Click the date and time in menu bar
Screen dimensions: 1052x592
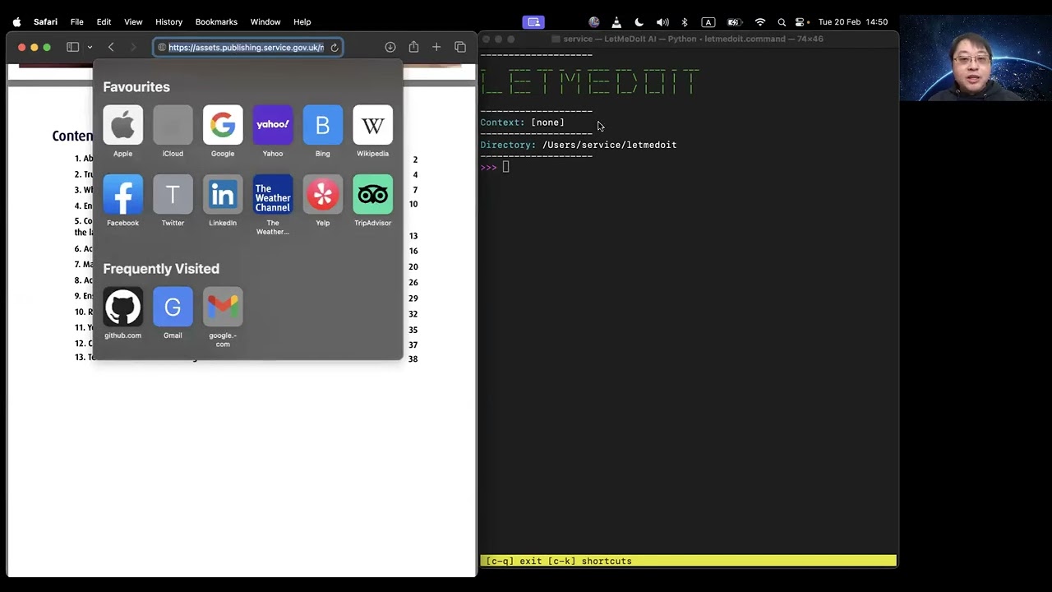coord(853,22)
